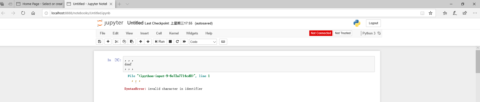Restart the kernel with circular arrow icon
The image size is (480, 102).
click(x=177, y=42)
